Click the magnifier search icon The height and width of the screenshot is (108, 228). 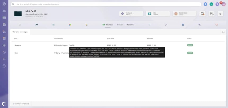[13, 4]
